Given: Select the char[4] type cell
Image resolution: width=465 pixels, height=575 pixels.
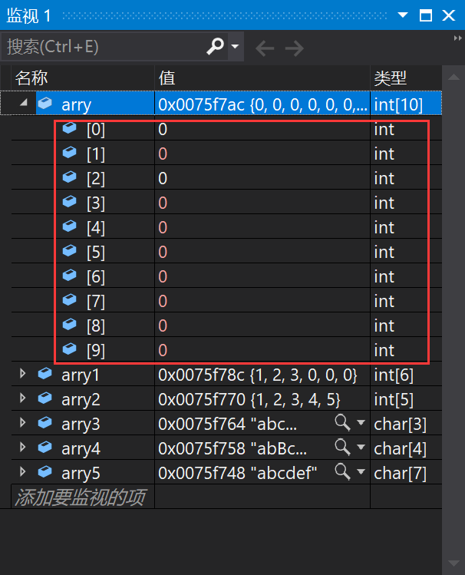Looking at the screenshot, I should (406, 448).
